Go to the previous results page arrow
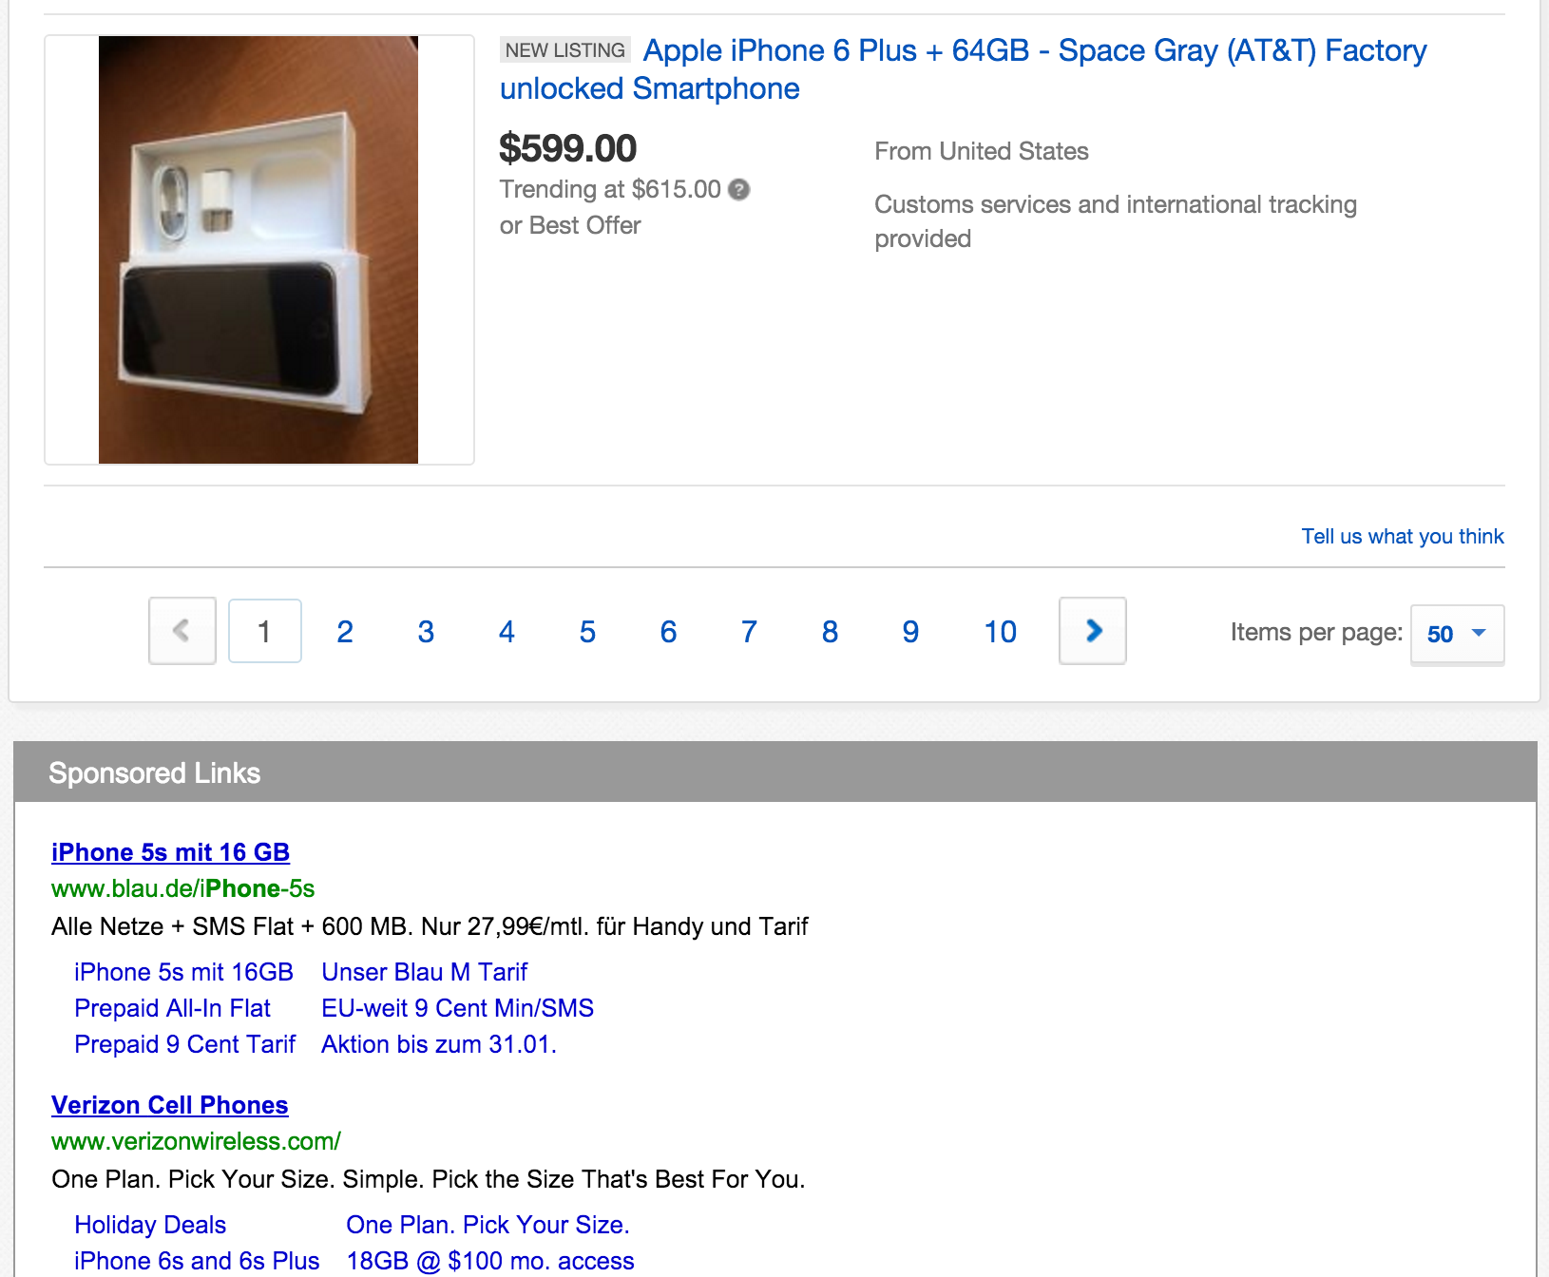The height and width of the screenshot is (1277, 1549). 182,631
